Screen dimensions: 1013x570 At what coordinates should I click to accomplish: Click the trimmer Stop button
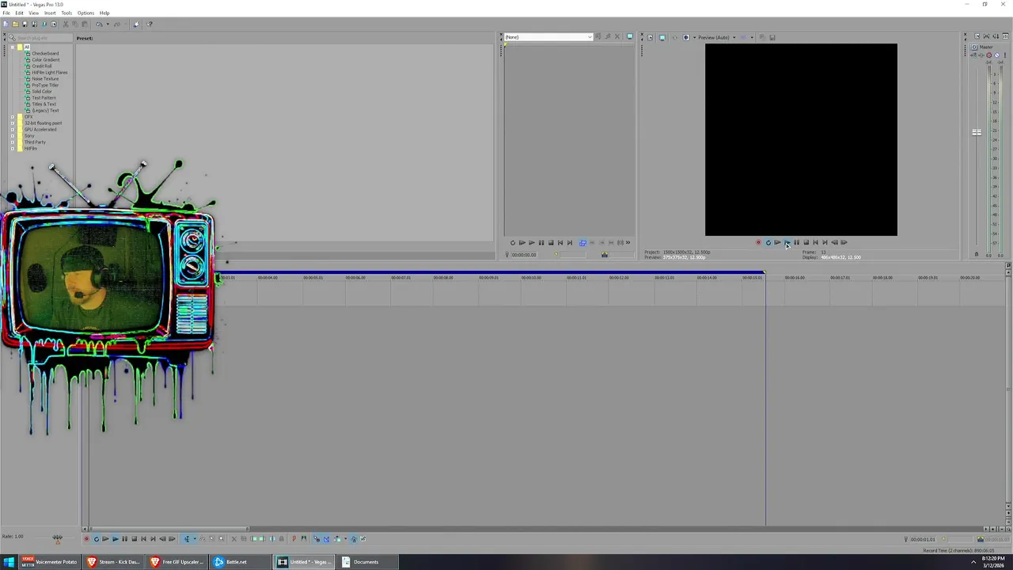[x=551, y=243]
